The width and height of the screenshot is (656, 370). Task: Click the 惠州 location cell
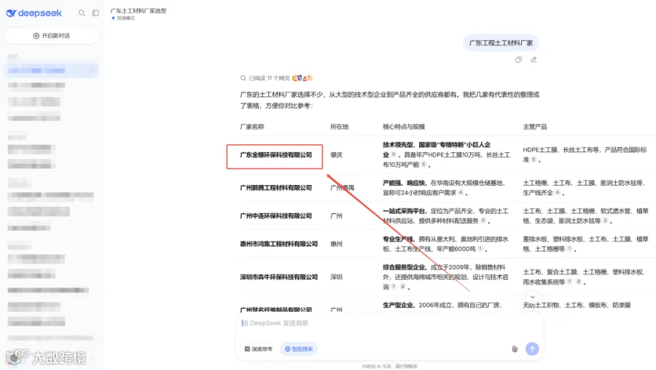[336, 244]
